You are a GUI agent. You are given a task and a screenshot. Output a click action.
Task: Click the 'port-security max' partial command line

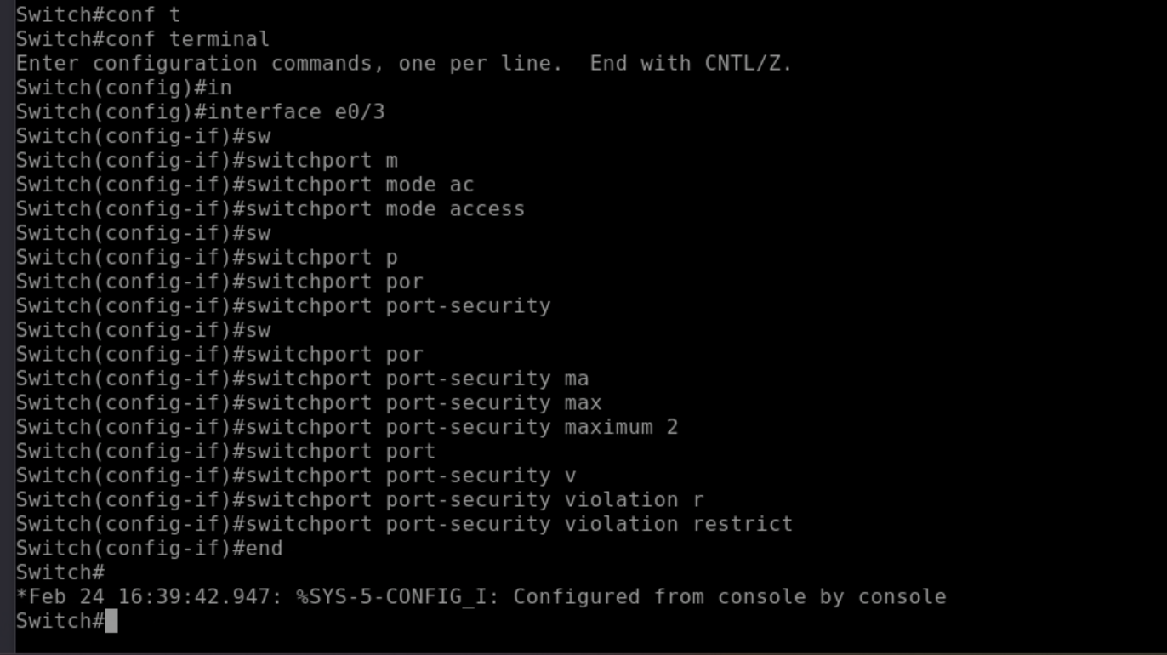click(493, 403)
